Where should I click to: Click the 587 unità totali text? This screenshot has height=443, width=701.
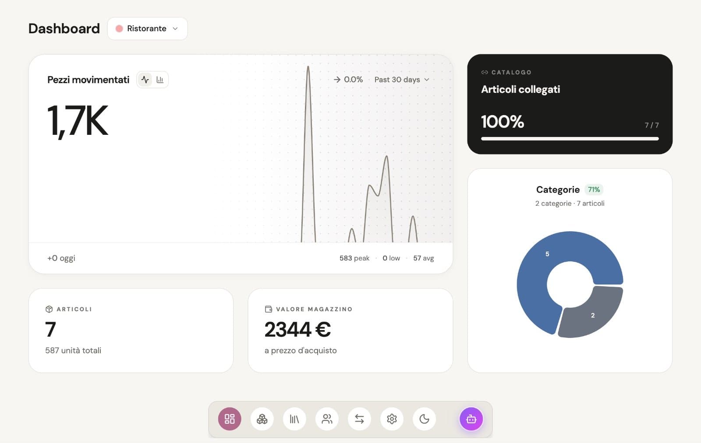pos(73,351)
